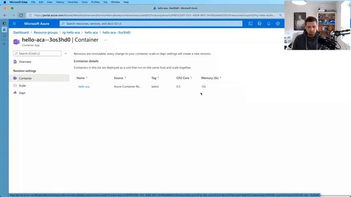Open the Azure portal hamburger menu
This screenshot has width=351, height=197.
point(14,24)
